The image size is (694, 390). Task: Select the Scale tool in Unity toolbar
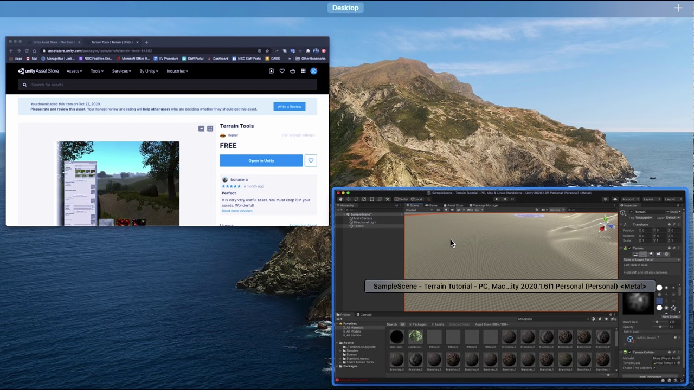tap(364, 199)
